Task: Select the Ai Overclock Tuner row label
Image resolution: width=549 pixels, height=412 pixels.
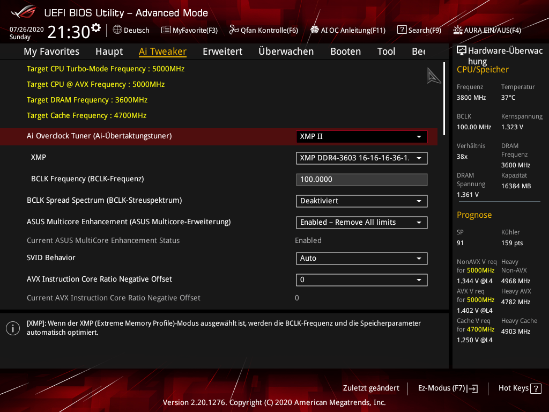Action: (x=99, y=136)
